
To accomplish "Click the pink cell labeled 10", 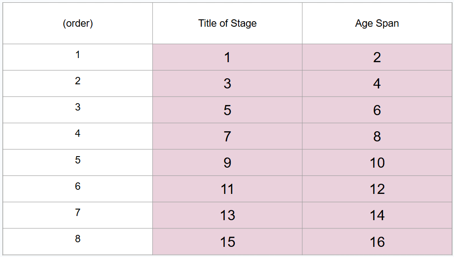I will pos(377,163).
